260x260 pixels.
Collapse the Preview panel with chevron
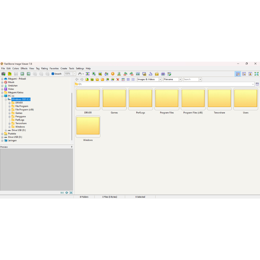pos(72,147)
